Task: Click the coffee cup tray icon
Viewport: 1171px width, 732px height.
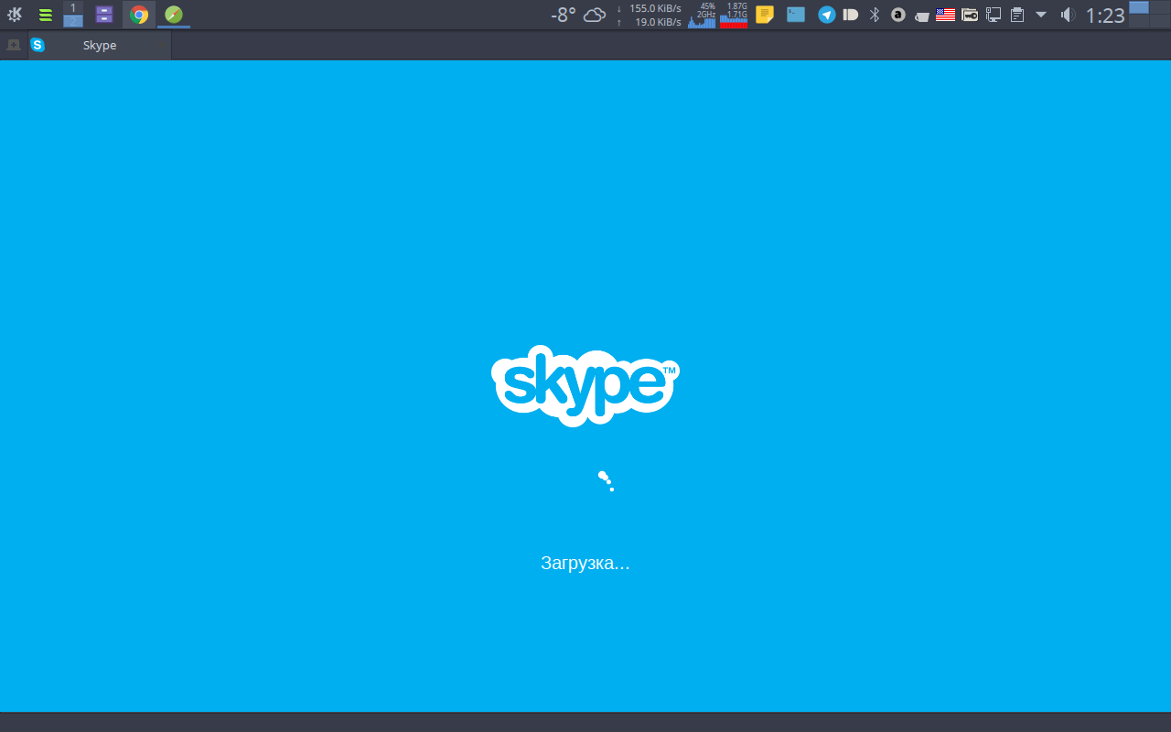Action: click(922, 16)
